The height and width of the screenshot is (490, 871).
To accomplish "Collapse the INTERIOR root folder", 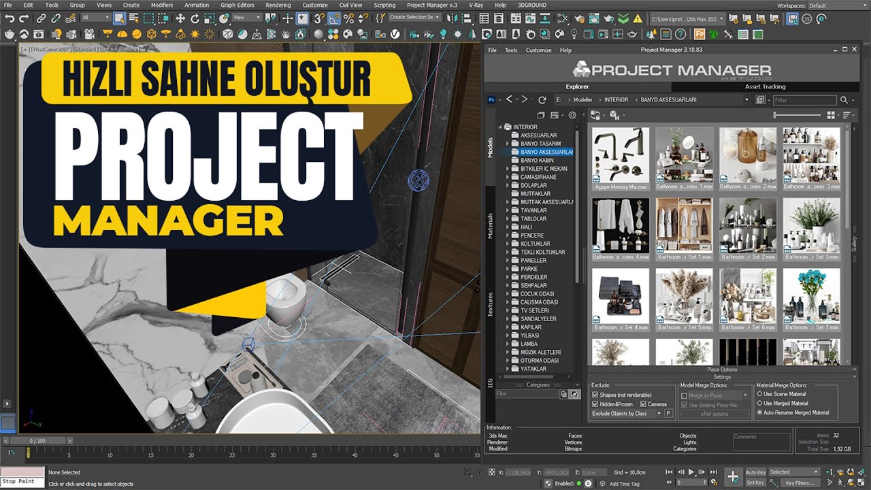I will point(500,127).
